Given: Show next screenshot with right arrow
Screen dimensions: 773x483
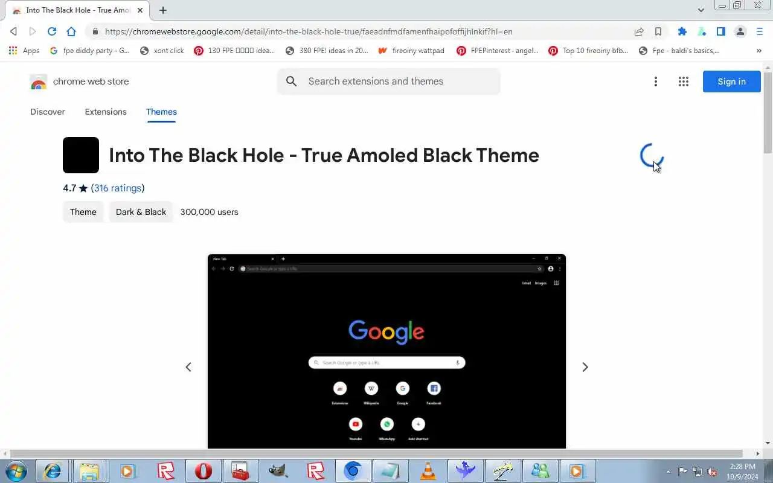Looking at the screenshot, I should pos(585,367).
